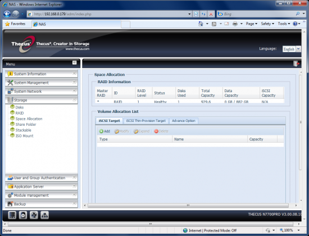
Task: Open Share Folder in Storage tree
Action: [x=26, y=124]
